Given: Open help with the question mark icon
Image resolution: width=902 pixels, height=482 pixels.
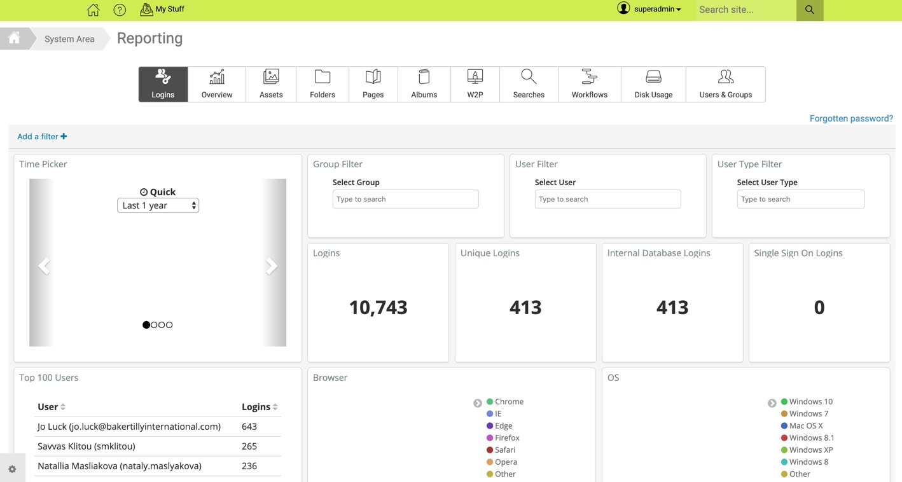Looking at the screenshot, I should click(120, 10).
